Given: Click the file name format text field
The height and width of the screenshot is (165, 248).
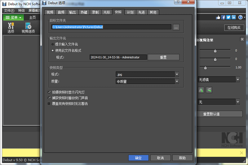Looking at the screenshot, I should tap(118, 57).
